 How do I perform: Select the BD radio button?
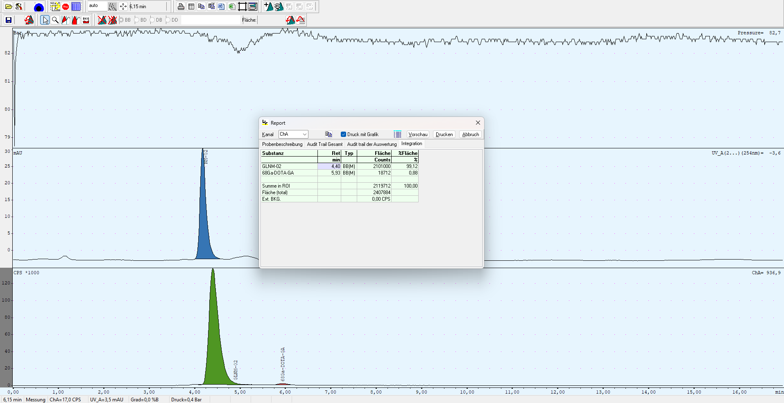(137, 20)
